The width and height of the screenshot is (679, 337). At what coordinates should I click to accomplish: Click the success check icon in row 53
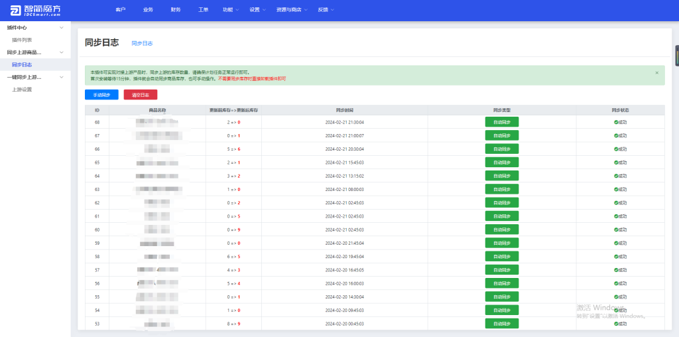[616, 324]
